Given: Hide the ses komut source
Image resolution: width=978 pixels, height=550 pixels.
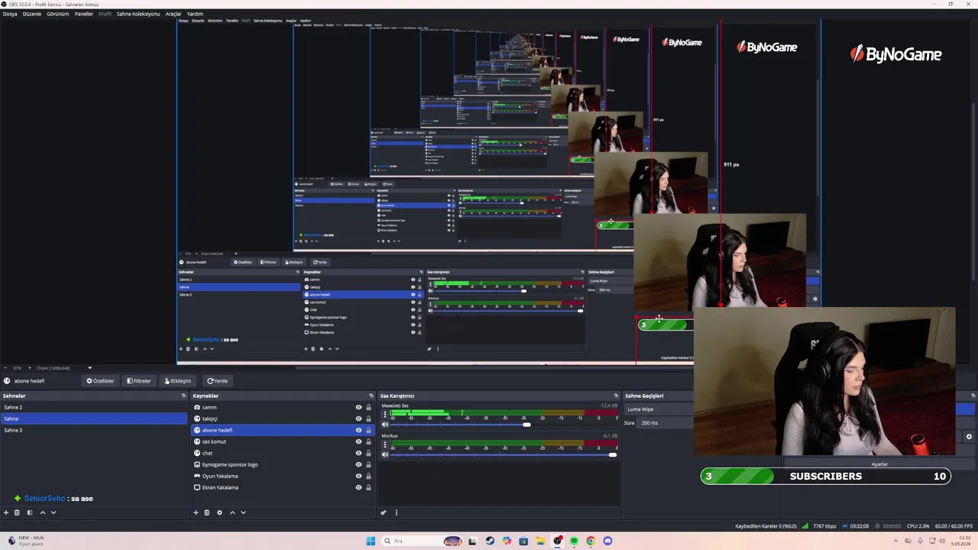Looking at the screenshot, I should point(358,442).
